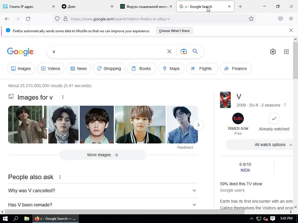
Task: Expand Has V been remade? question
Action: [103, 205]
